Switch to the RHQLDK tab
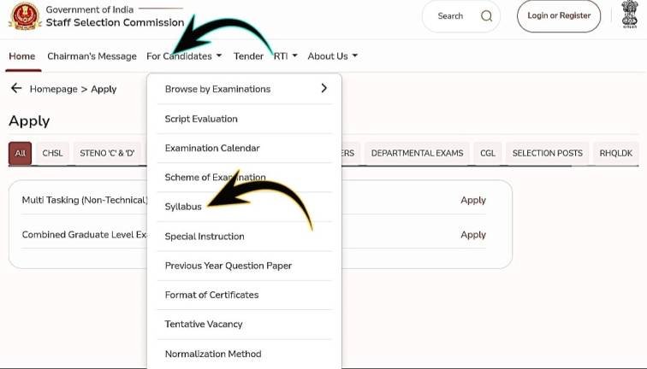Image resolution: width=647 pixels, height=369 pixels. pyautogui.click(x=616, y=153)
